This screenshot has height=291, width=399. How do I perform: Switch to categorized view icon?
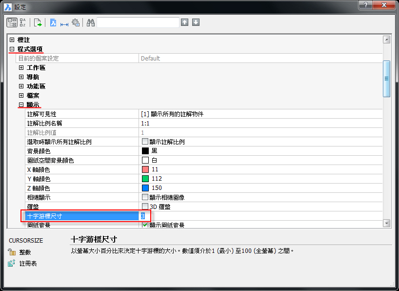tap(12, 22)
